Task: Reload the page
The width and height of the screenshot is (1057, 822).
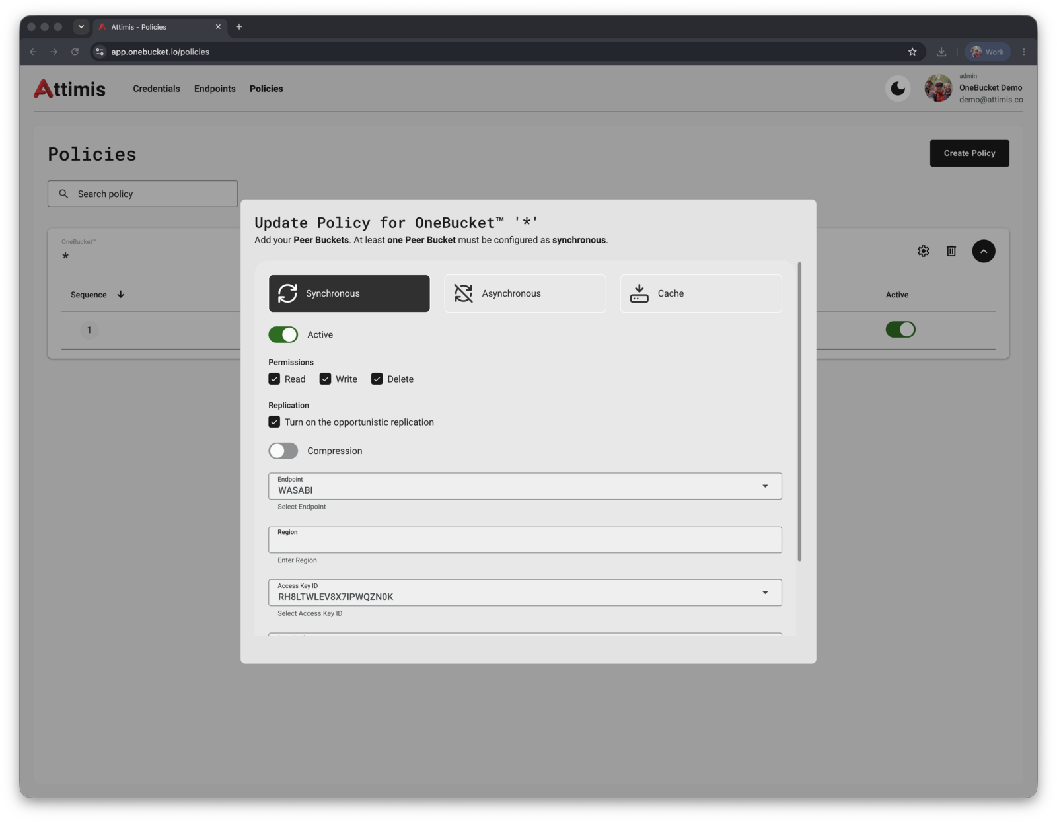Action: (75, 52)
